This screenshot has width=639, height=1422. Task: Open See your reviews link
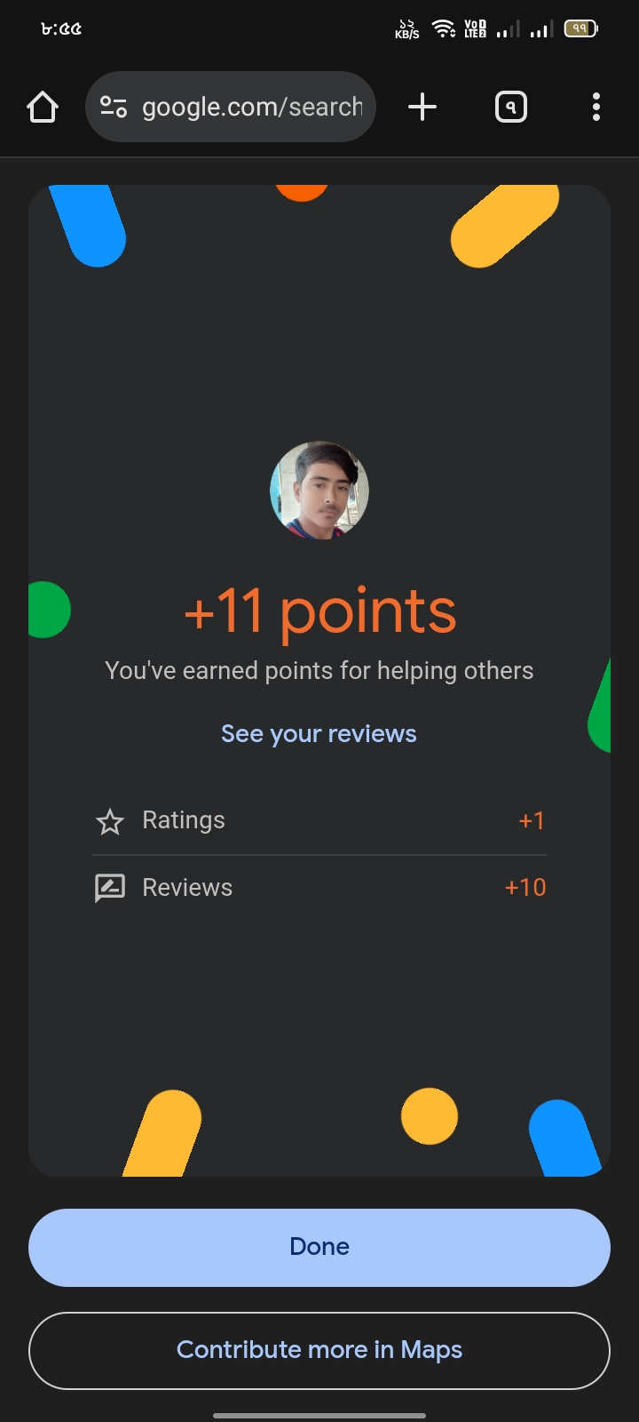pyautogui.click(x=319, y=734)
